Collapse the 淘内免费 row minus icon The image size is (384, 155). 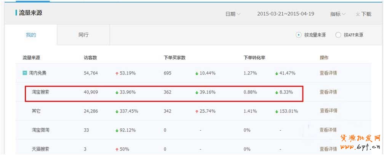pyautogui.click(x=25, y=73)
